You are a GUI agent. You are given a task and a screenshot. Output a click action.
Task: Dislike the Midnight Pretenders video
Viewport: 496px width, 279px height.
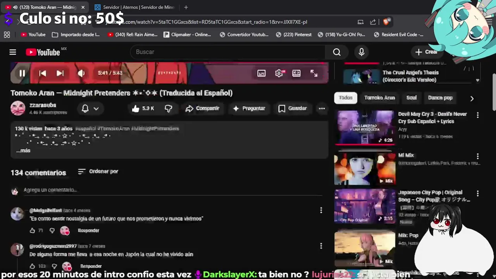click(x=169, y=108)
